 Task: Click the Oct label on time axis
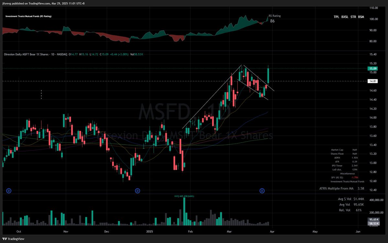coord(19,231)
